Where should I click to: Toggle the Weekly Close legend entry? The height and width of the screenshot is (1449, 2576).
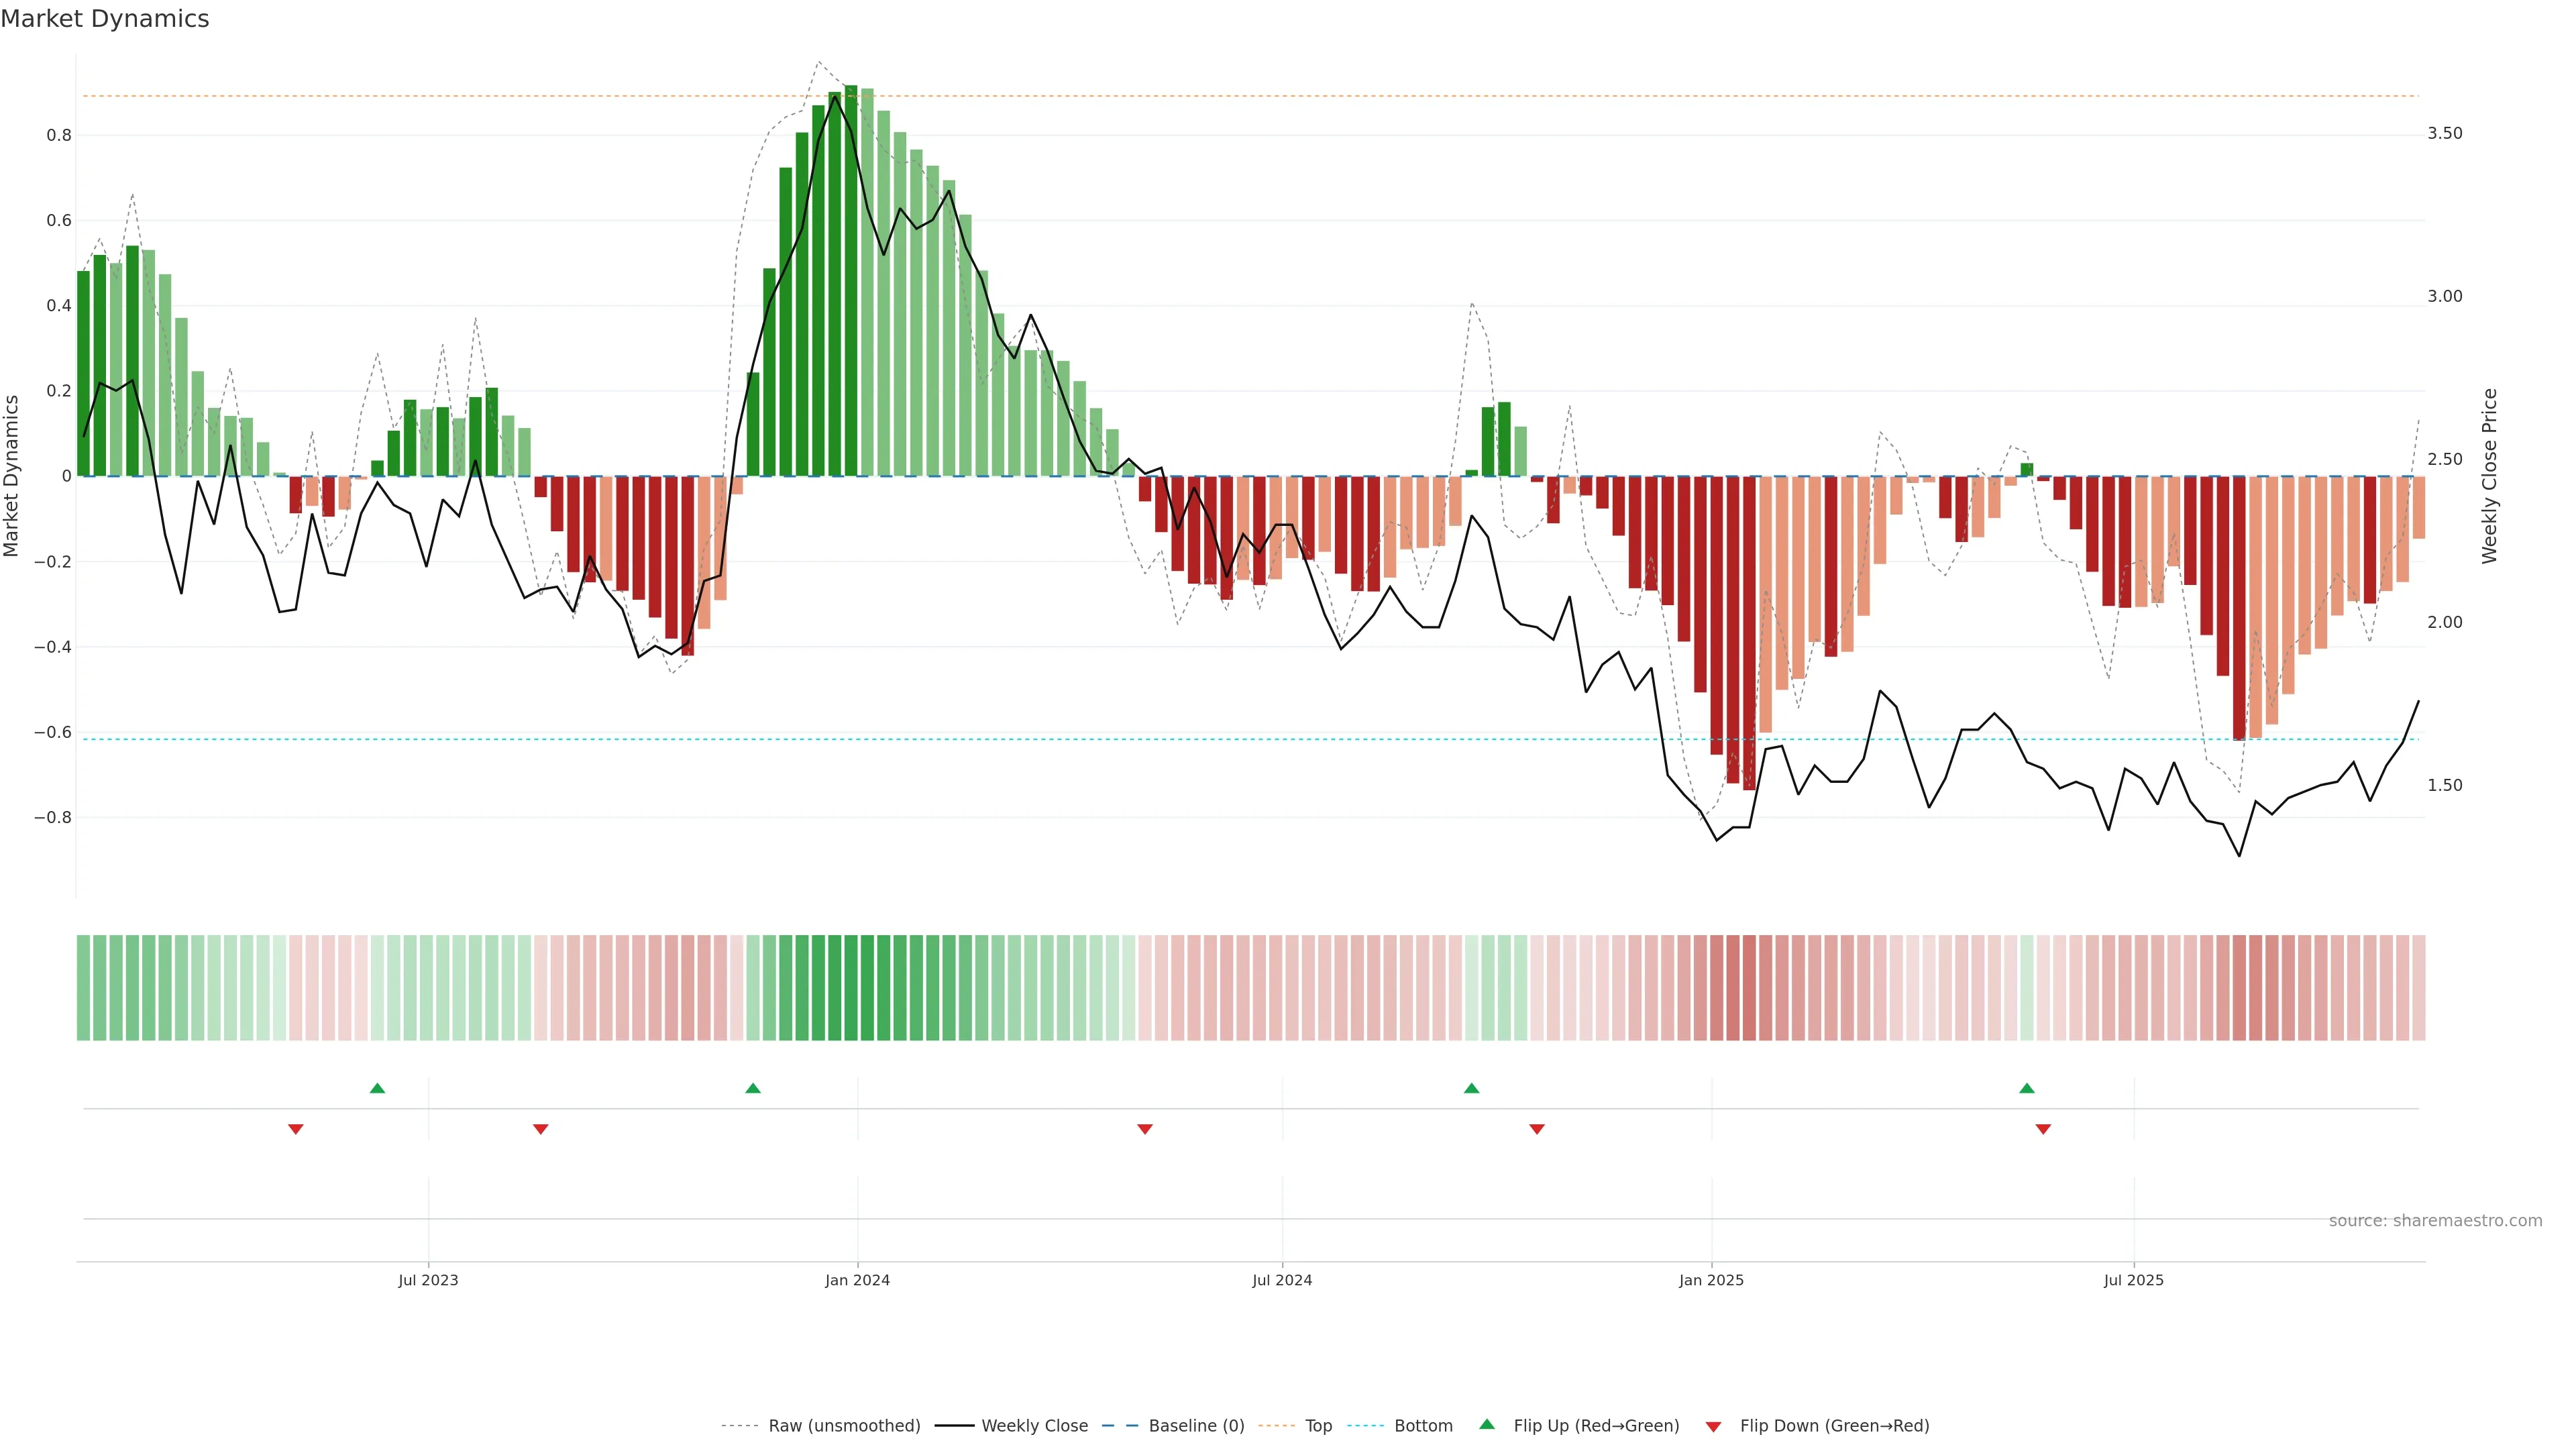pos(1034,1425)
